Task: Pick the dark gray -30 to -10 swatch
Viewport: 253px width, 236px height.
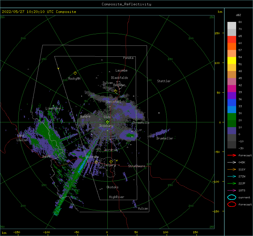Action: tap(232, 145)
